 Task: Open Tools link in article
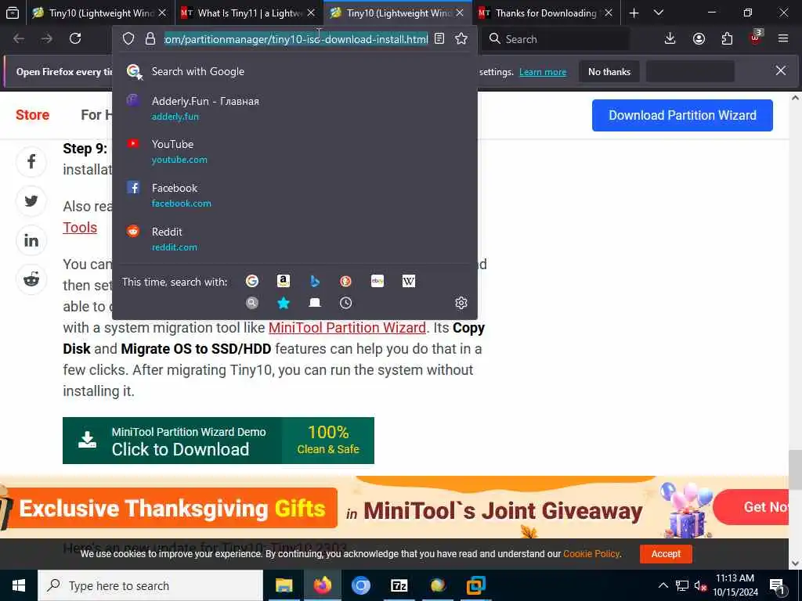(x=80, y=228)
